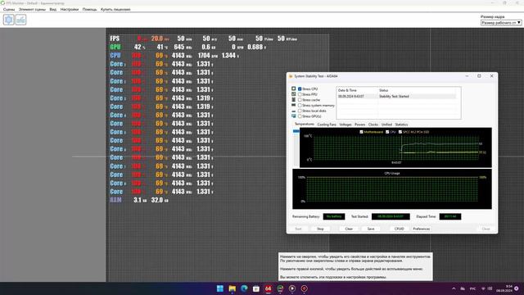Switch to the Temperatures tab
Screen dimensions: 524x295
pos(304,124)
